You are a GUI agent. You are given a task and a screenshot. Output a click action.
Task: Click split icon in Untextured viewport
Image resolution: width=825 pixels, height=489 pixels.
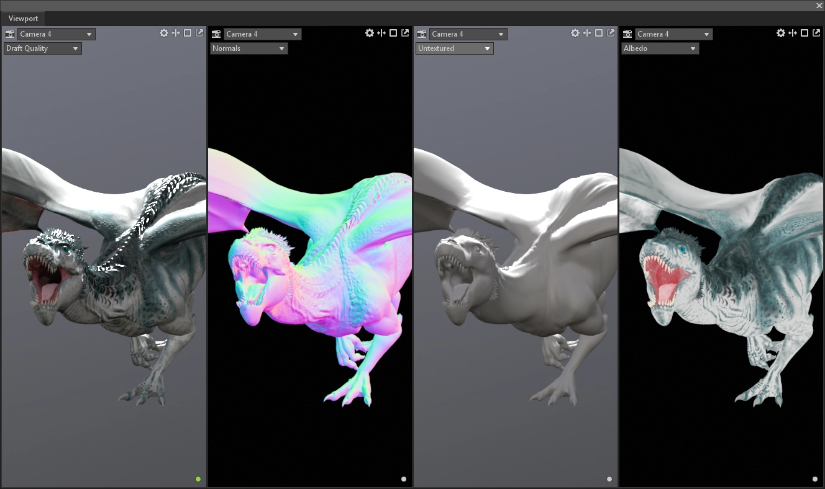pos(587,34)
